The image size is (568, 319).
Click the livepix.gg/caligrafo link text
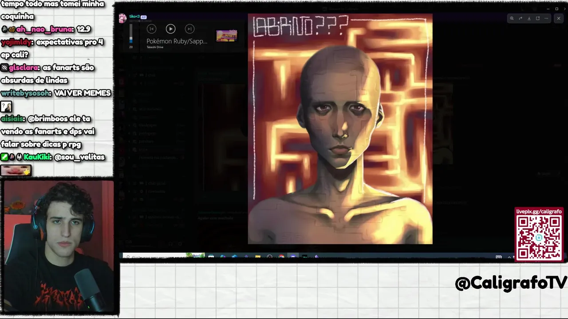coord(539,211)
